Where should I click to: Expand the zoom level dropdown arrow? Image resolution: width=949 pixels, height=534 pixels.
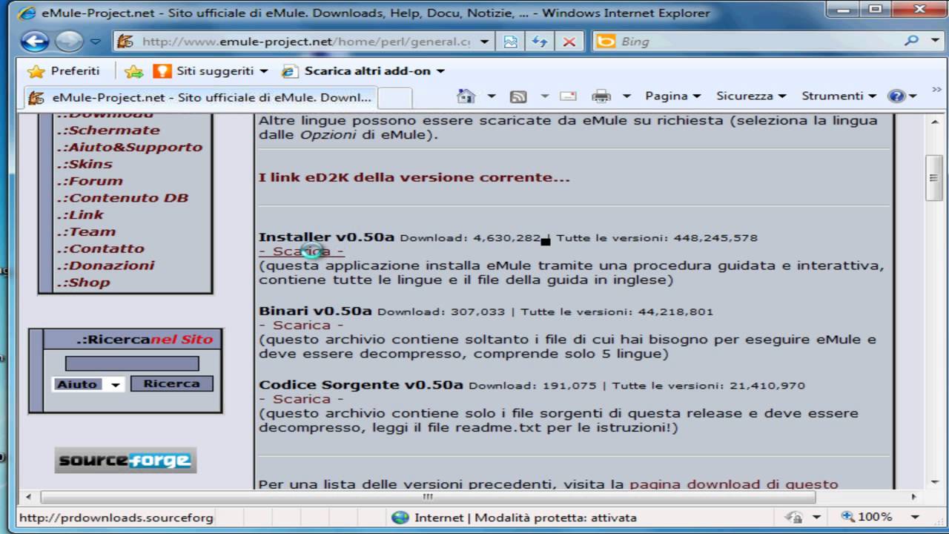915,517
